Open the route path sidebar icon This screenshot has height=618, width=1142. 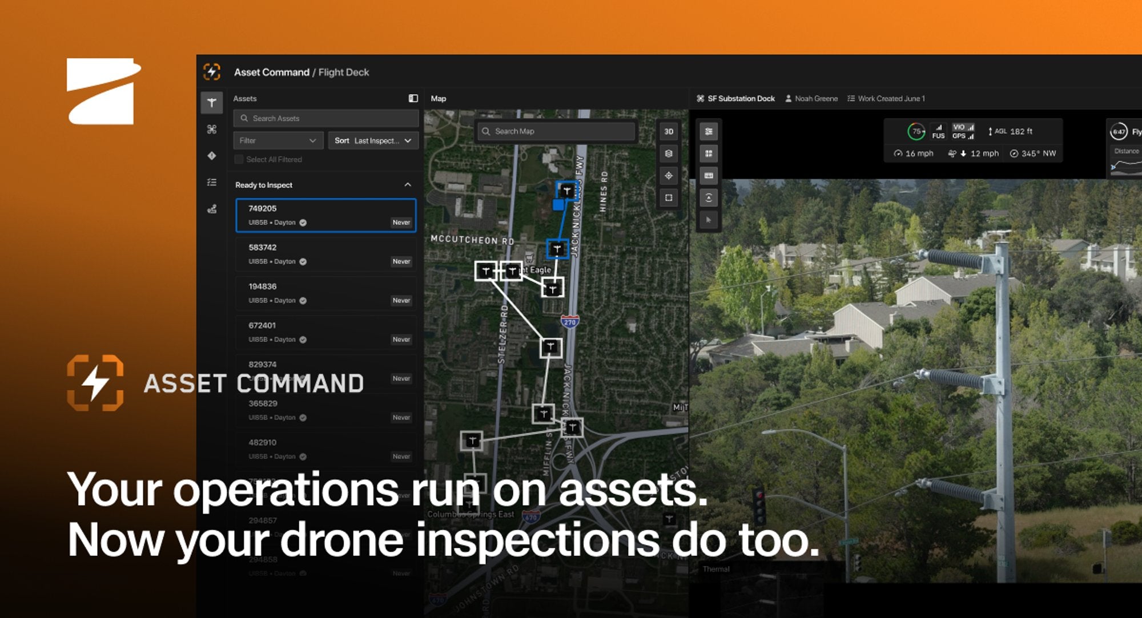(x=212, y=209)
